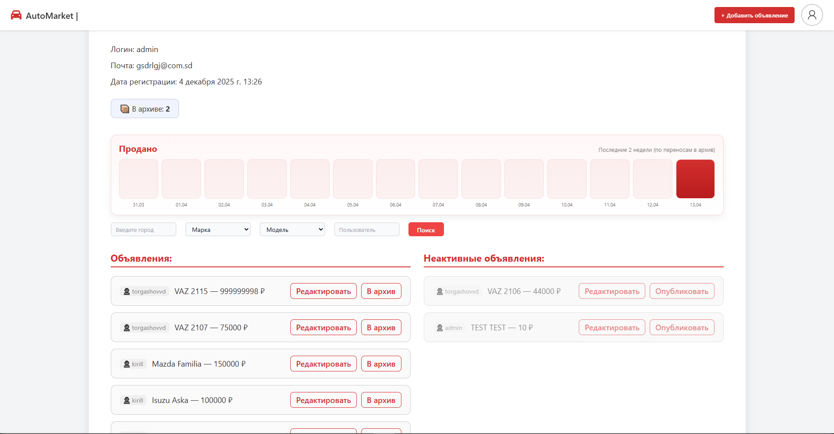
Task: Select the 31.03 sold chart bar
Action: [x=138, y=179]
